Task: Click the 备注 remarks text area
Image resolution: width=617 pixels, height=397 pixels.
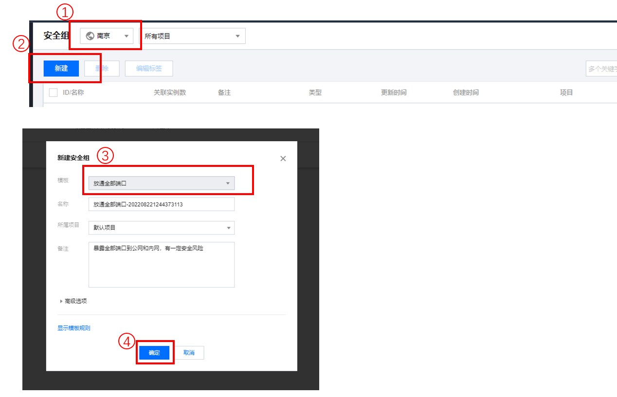Action: (162, 263)
